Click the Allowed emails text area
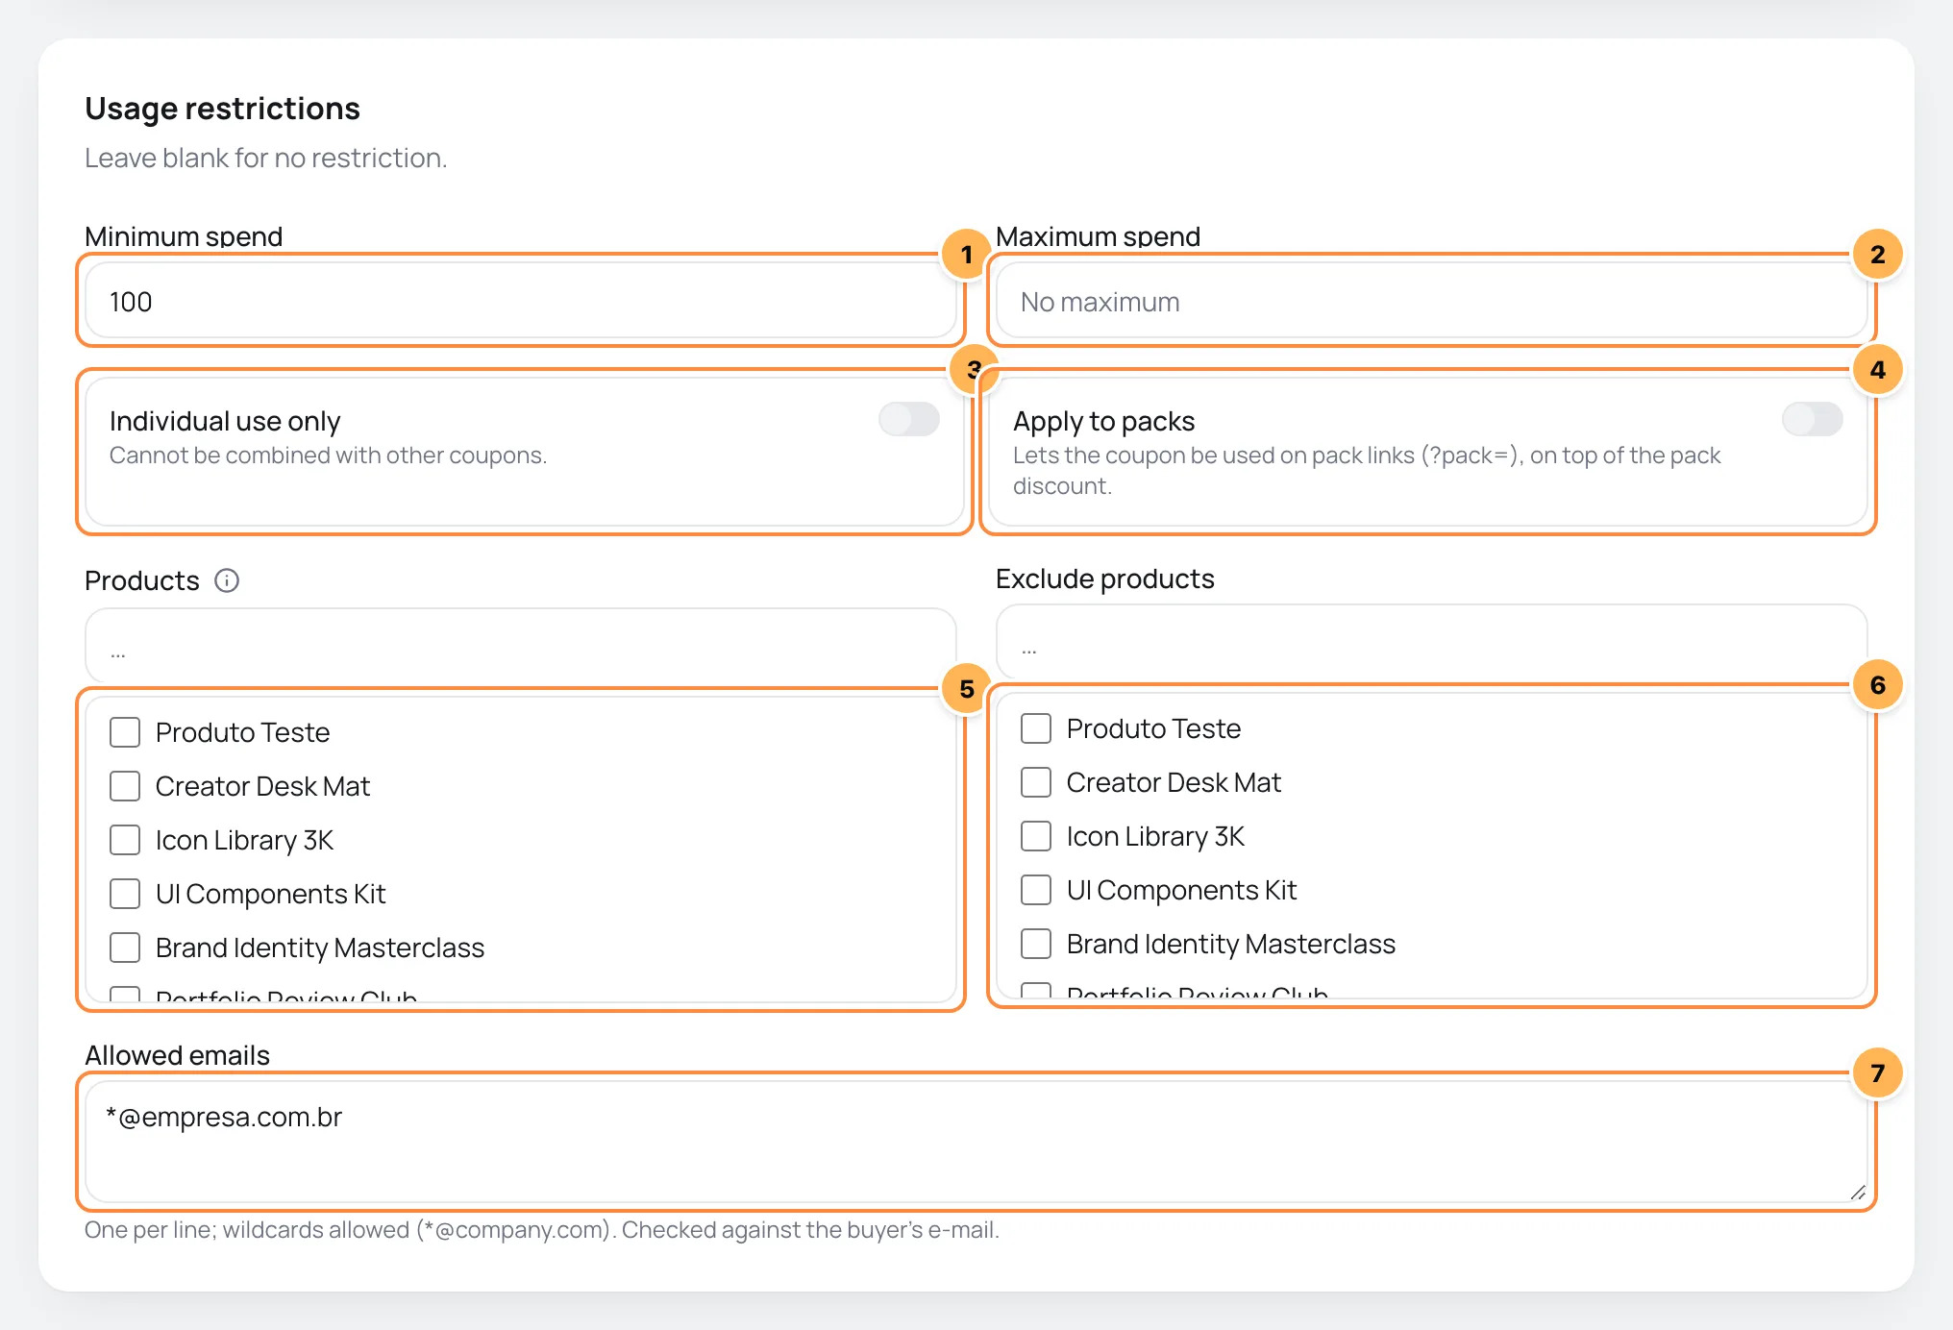Viewport: 1953px width, 1330px height. tap(976, 1142)
